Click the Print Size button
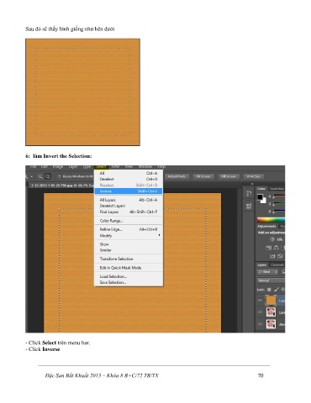Screen dimensions: 311x403 254,176
